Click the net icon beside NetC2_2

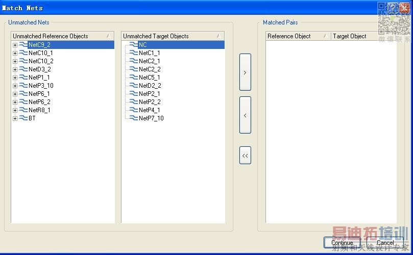pyautogui.click(x=134, y=69)
